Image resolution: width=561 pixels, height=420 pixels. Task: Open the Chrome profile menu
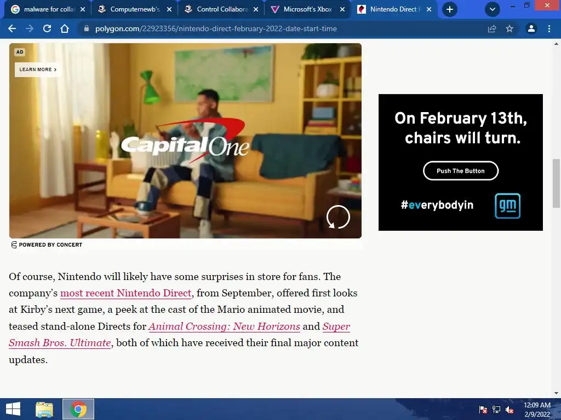(531, 28)
